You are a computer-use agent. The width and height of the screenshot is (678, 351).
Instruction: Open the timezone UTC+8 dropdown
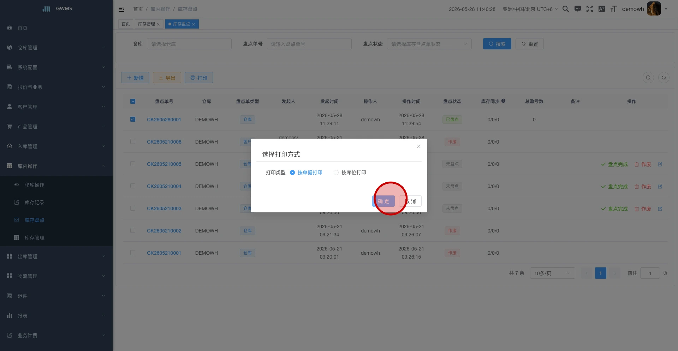[530, 9]
